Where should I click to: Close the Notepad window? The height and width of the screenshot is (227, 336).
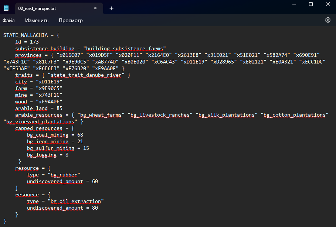click(328, 4)
